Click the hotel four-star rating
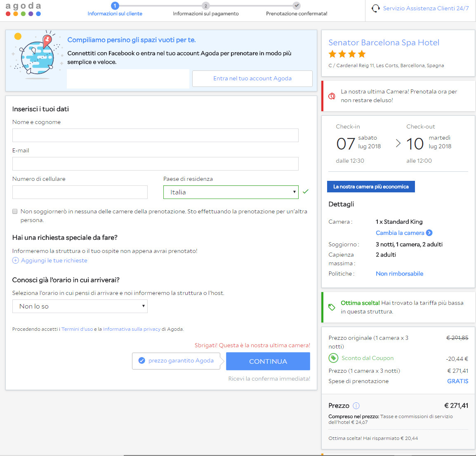This screenshot has width=476, height=456. coord(347,54)
